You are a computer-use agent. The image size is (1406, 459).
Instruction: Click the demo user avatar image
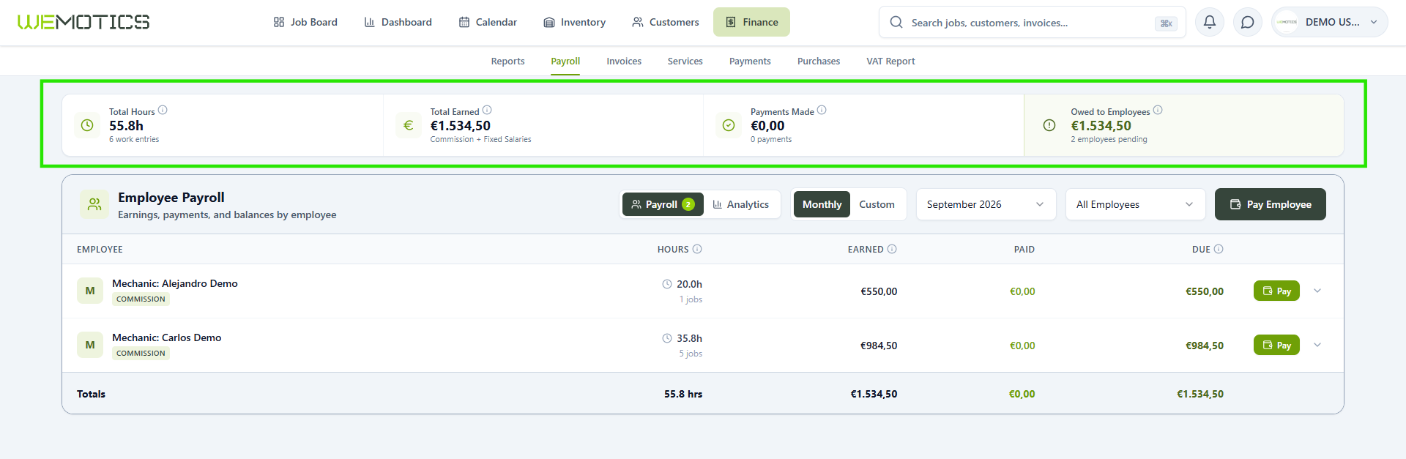(x=1287, y=22)
